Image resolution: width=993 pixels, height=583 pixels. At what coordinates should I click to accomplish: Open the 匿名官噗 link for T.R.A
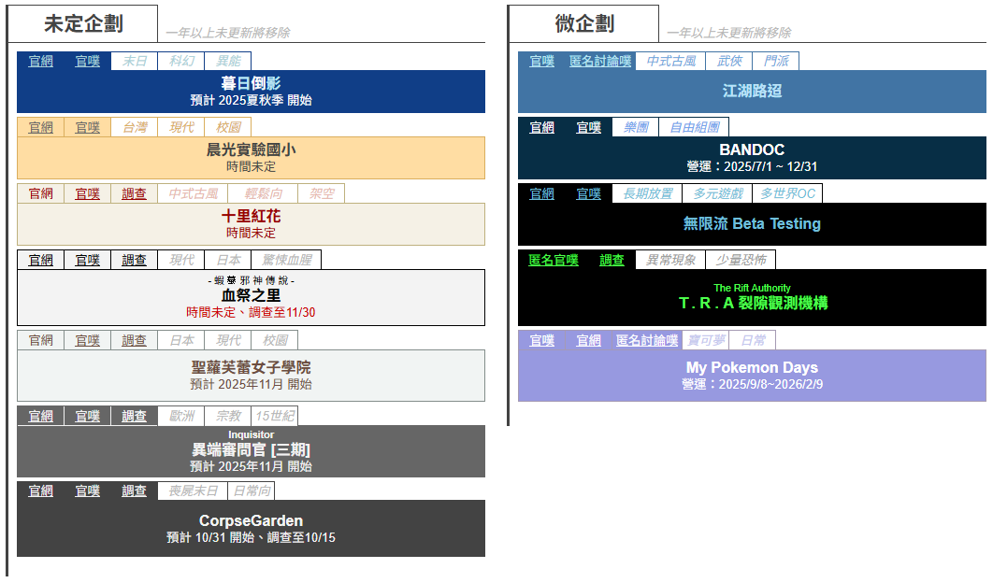point(553,260)
